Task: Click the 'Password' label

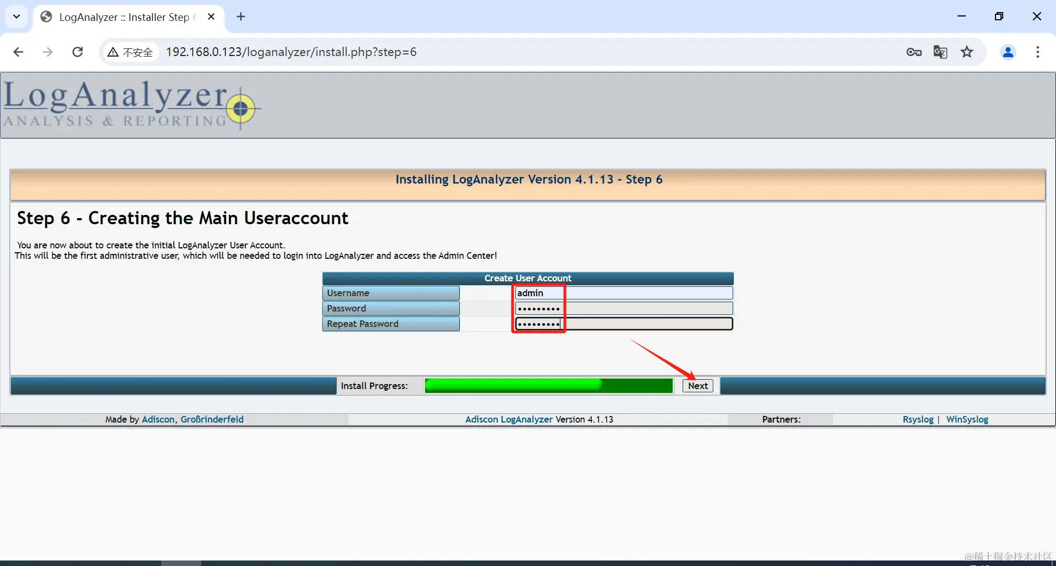Action: tap(346, 308)
